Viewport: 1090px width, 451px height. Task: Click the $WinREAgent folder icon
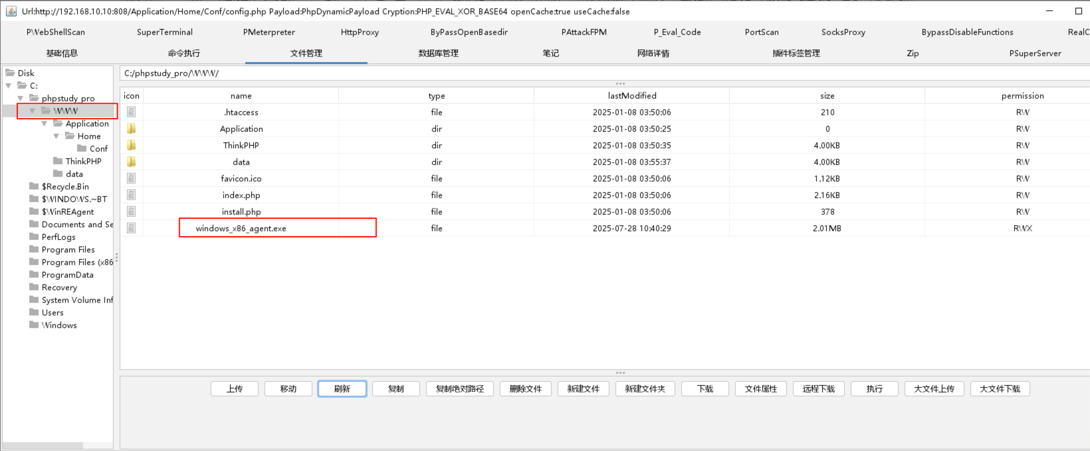point(34,211)
